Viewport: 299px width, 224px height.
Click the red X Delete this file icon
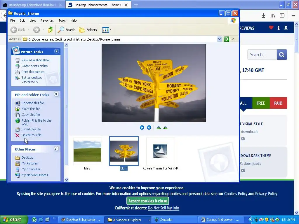tap(17, 135)
